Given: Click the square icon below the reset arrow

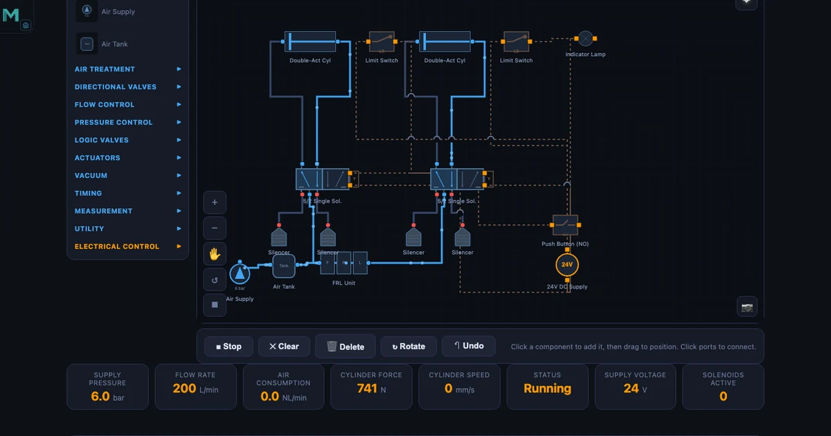Looking at the screenshot, I should 215,305.
